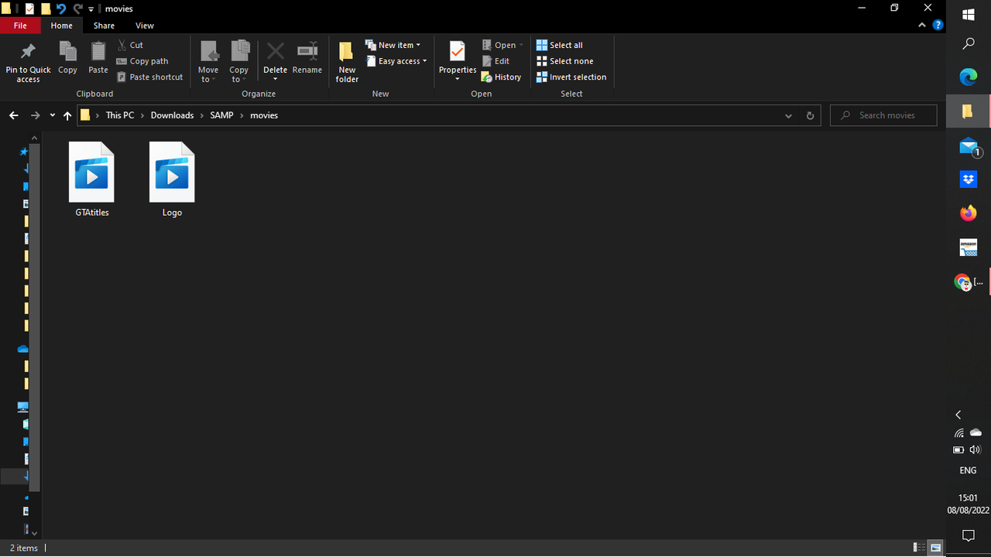991x557 pixels.
Task: Open Dropbox from taskbar
Action: 969,179
